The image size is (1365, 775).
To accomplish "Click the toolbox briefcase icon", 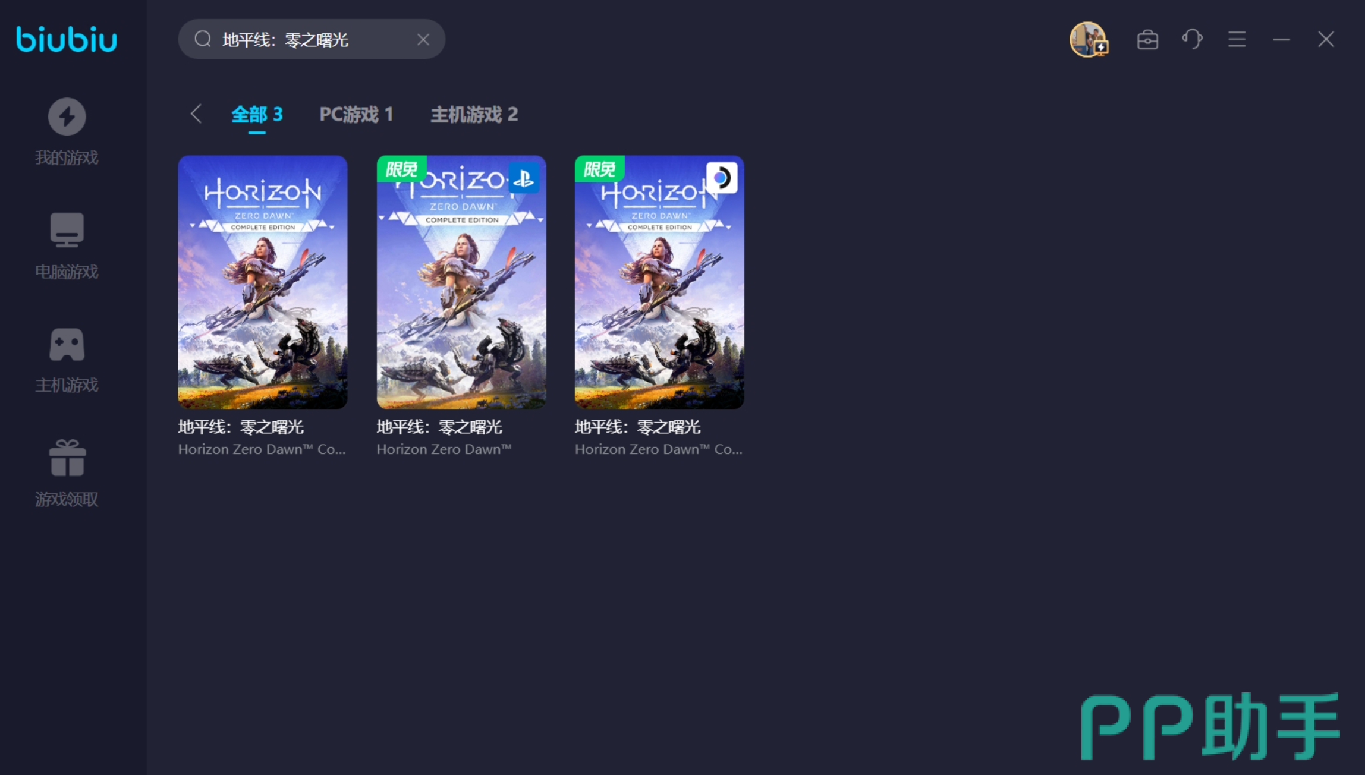I will pos(1147,40).
